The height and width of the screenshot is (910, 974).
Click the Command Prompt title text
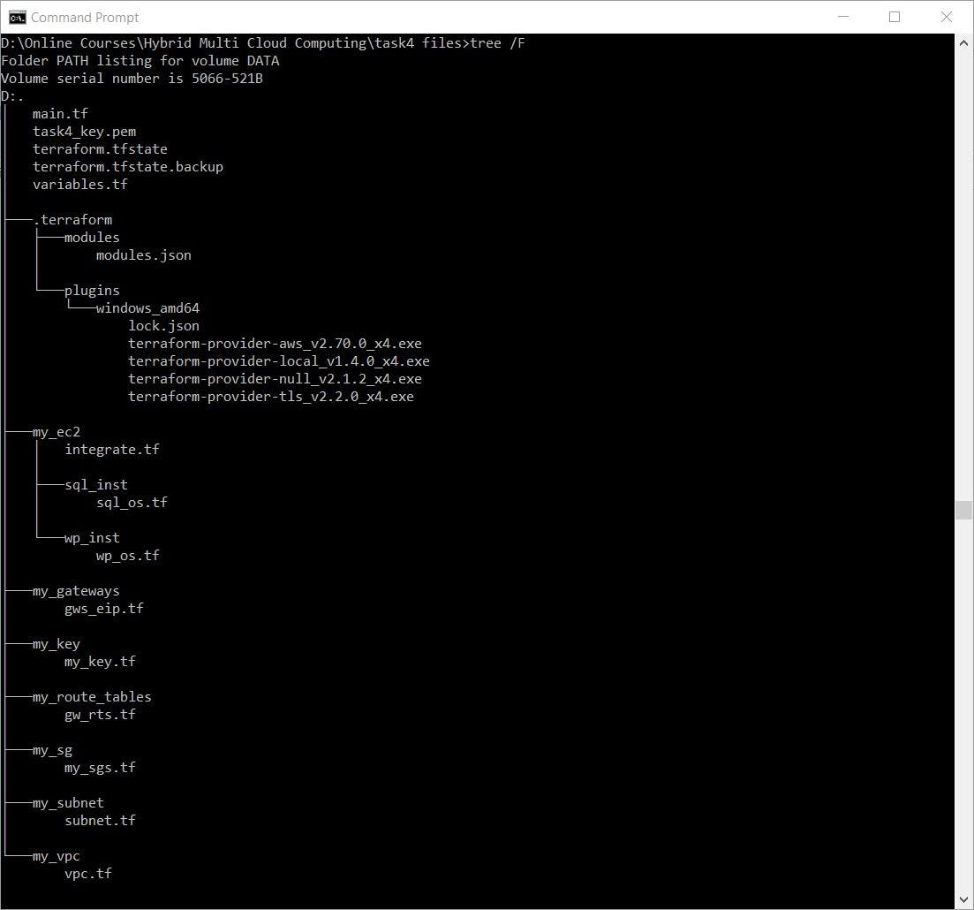point(85,18)
